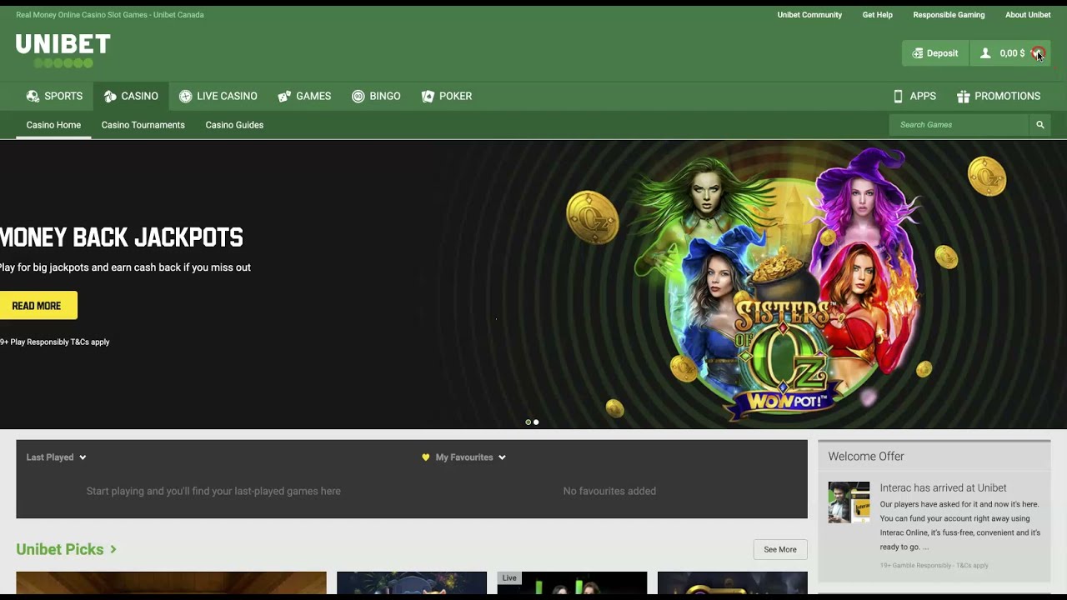Focus the Search Games input field
This screenshot has height=600, width=1067.
[x=959, y=125]
